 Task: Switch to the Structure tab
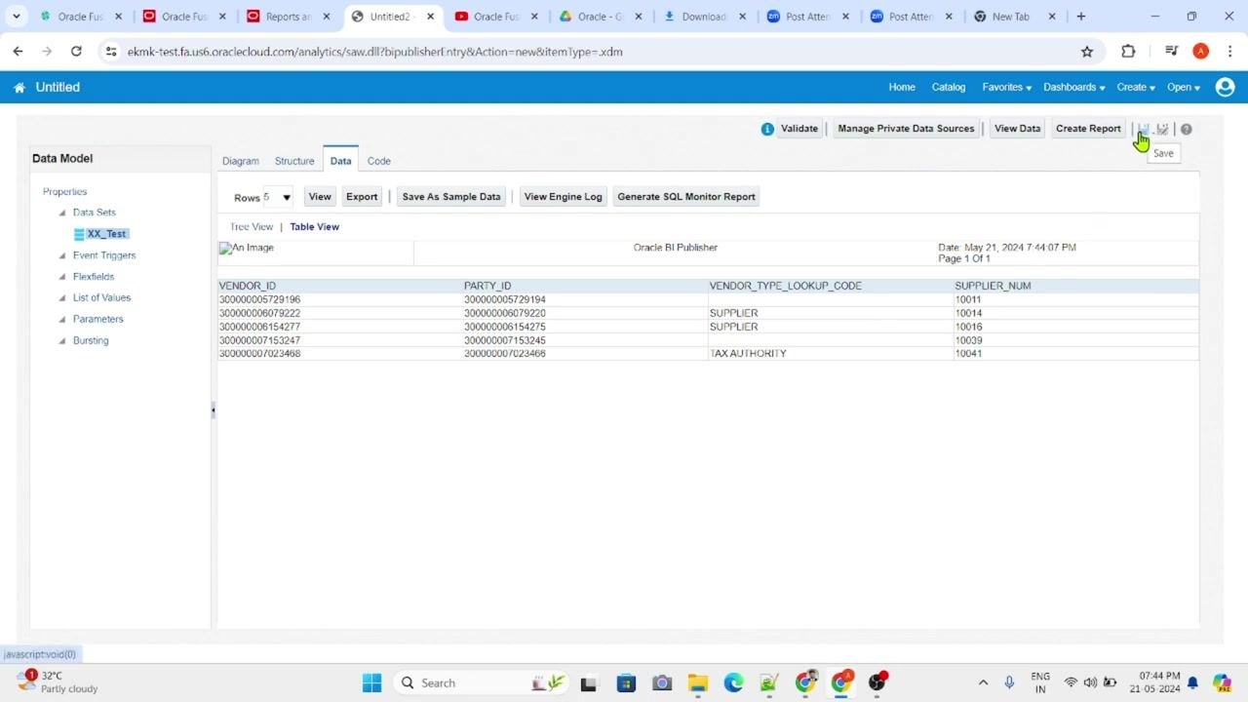tap(294, 161)
